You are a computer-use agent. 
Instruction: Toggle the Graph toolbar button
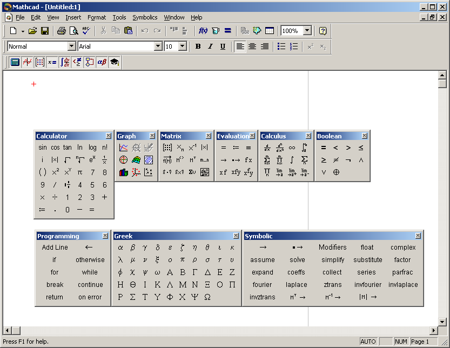click(27, 62)
